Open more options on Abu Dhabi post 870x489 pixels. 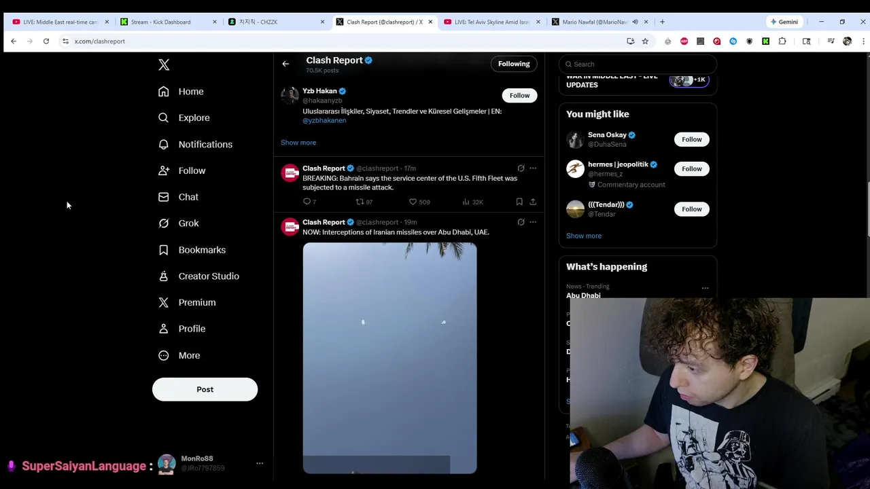tap(533, 222)
